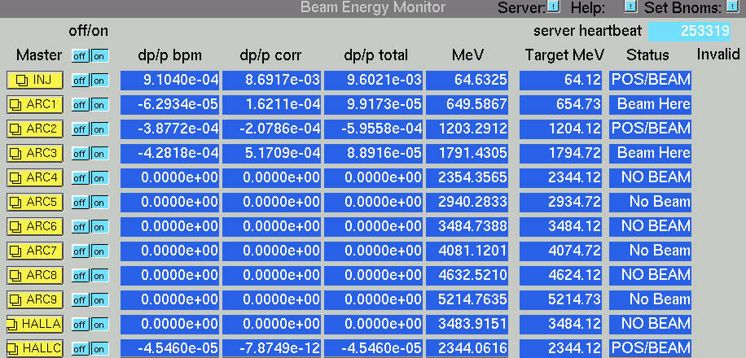The width and height of the screenshot is (746, 358).
Task: Select ARC4 status NO BEAM
Action: [x=651, y=178]
